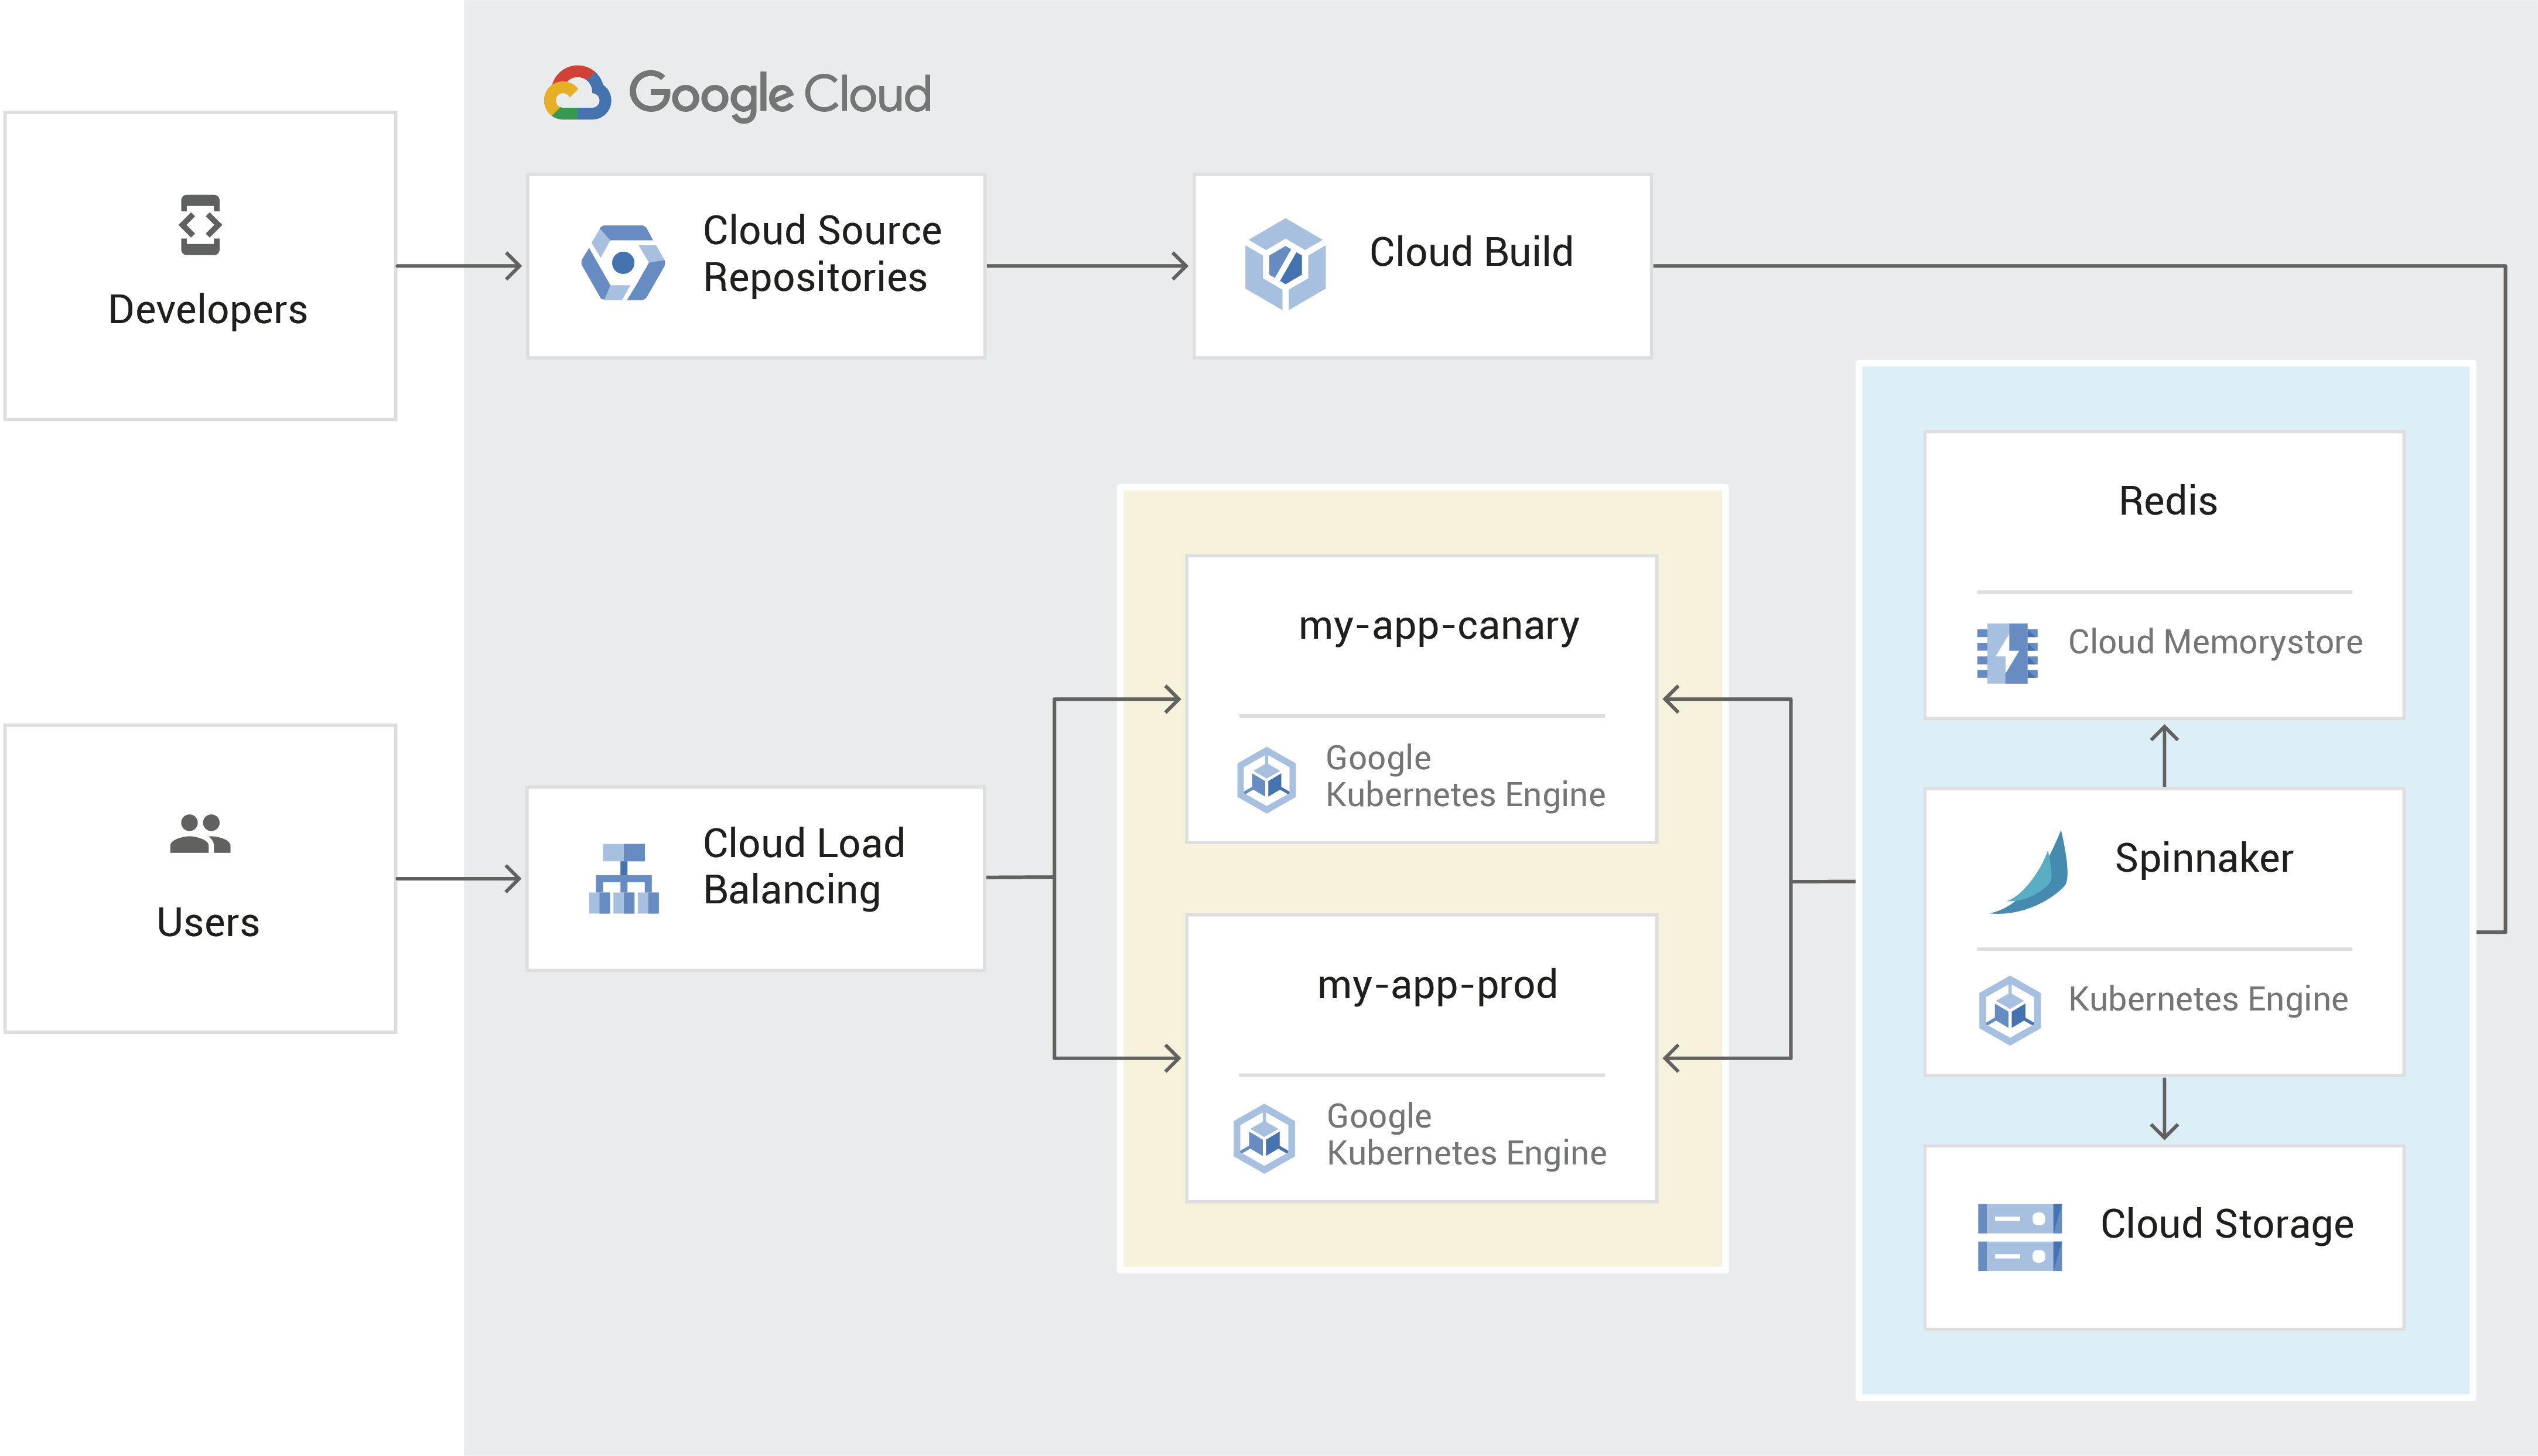Click the Spinnaker title text

[x=2203, y=858]
